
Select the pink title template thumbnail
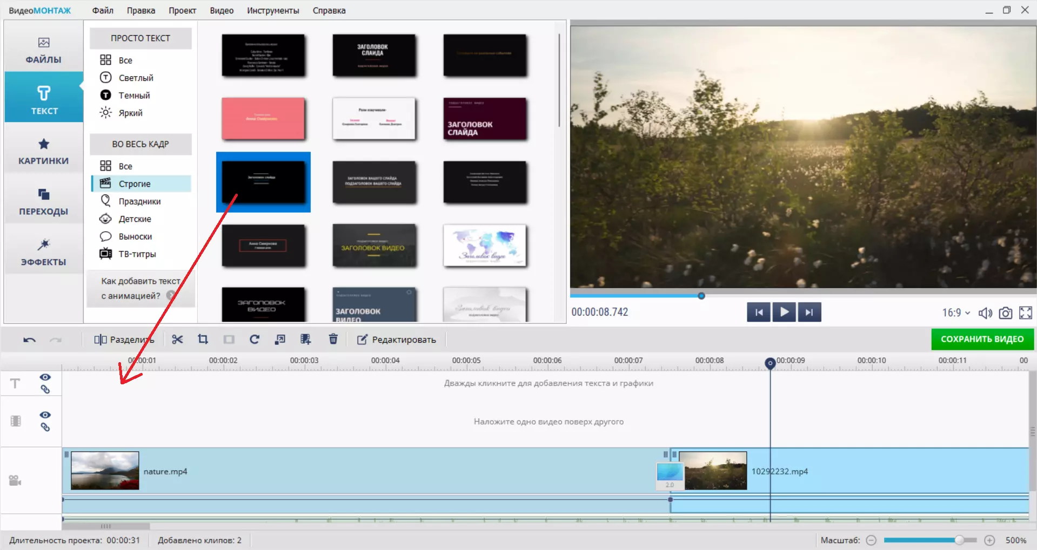[263, 118]
